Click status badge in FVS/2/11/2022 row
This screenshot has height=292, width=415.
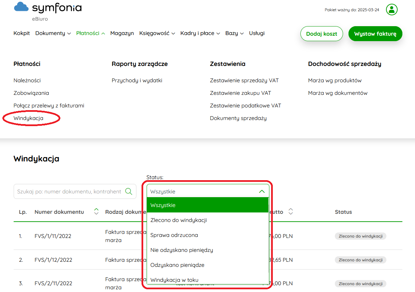coord(360,284)
